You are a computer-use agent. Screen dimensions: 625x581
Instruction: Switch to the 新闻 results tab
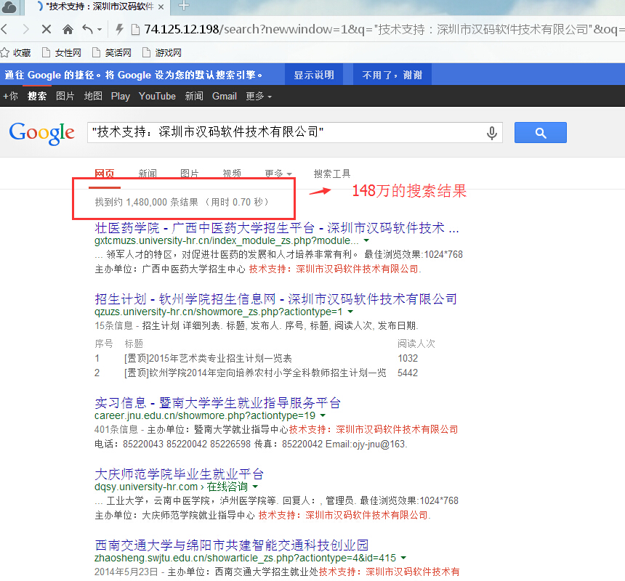point(148,174)
